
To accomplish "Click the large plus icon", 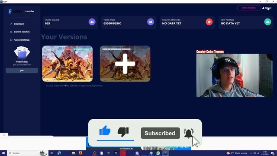I will [125, 64].
